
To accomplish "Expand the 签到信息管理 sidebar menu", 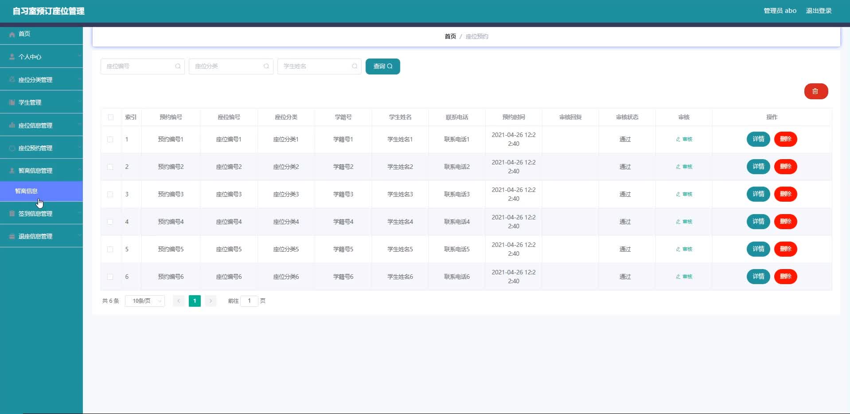I will tap(41, 214).
